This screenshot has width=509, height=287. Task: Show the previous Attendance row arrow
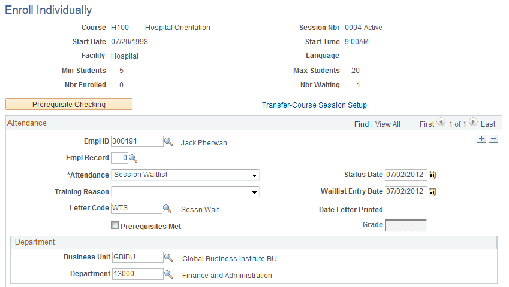click(x=441, y=122)
